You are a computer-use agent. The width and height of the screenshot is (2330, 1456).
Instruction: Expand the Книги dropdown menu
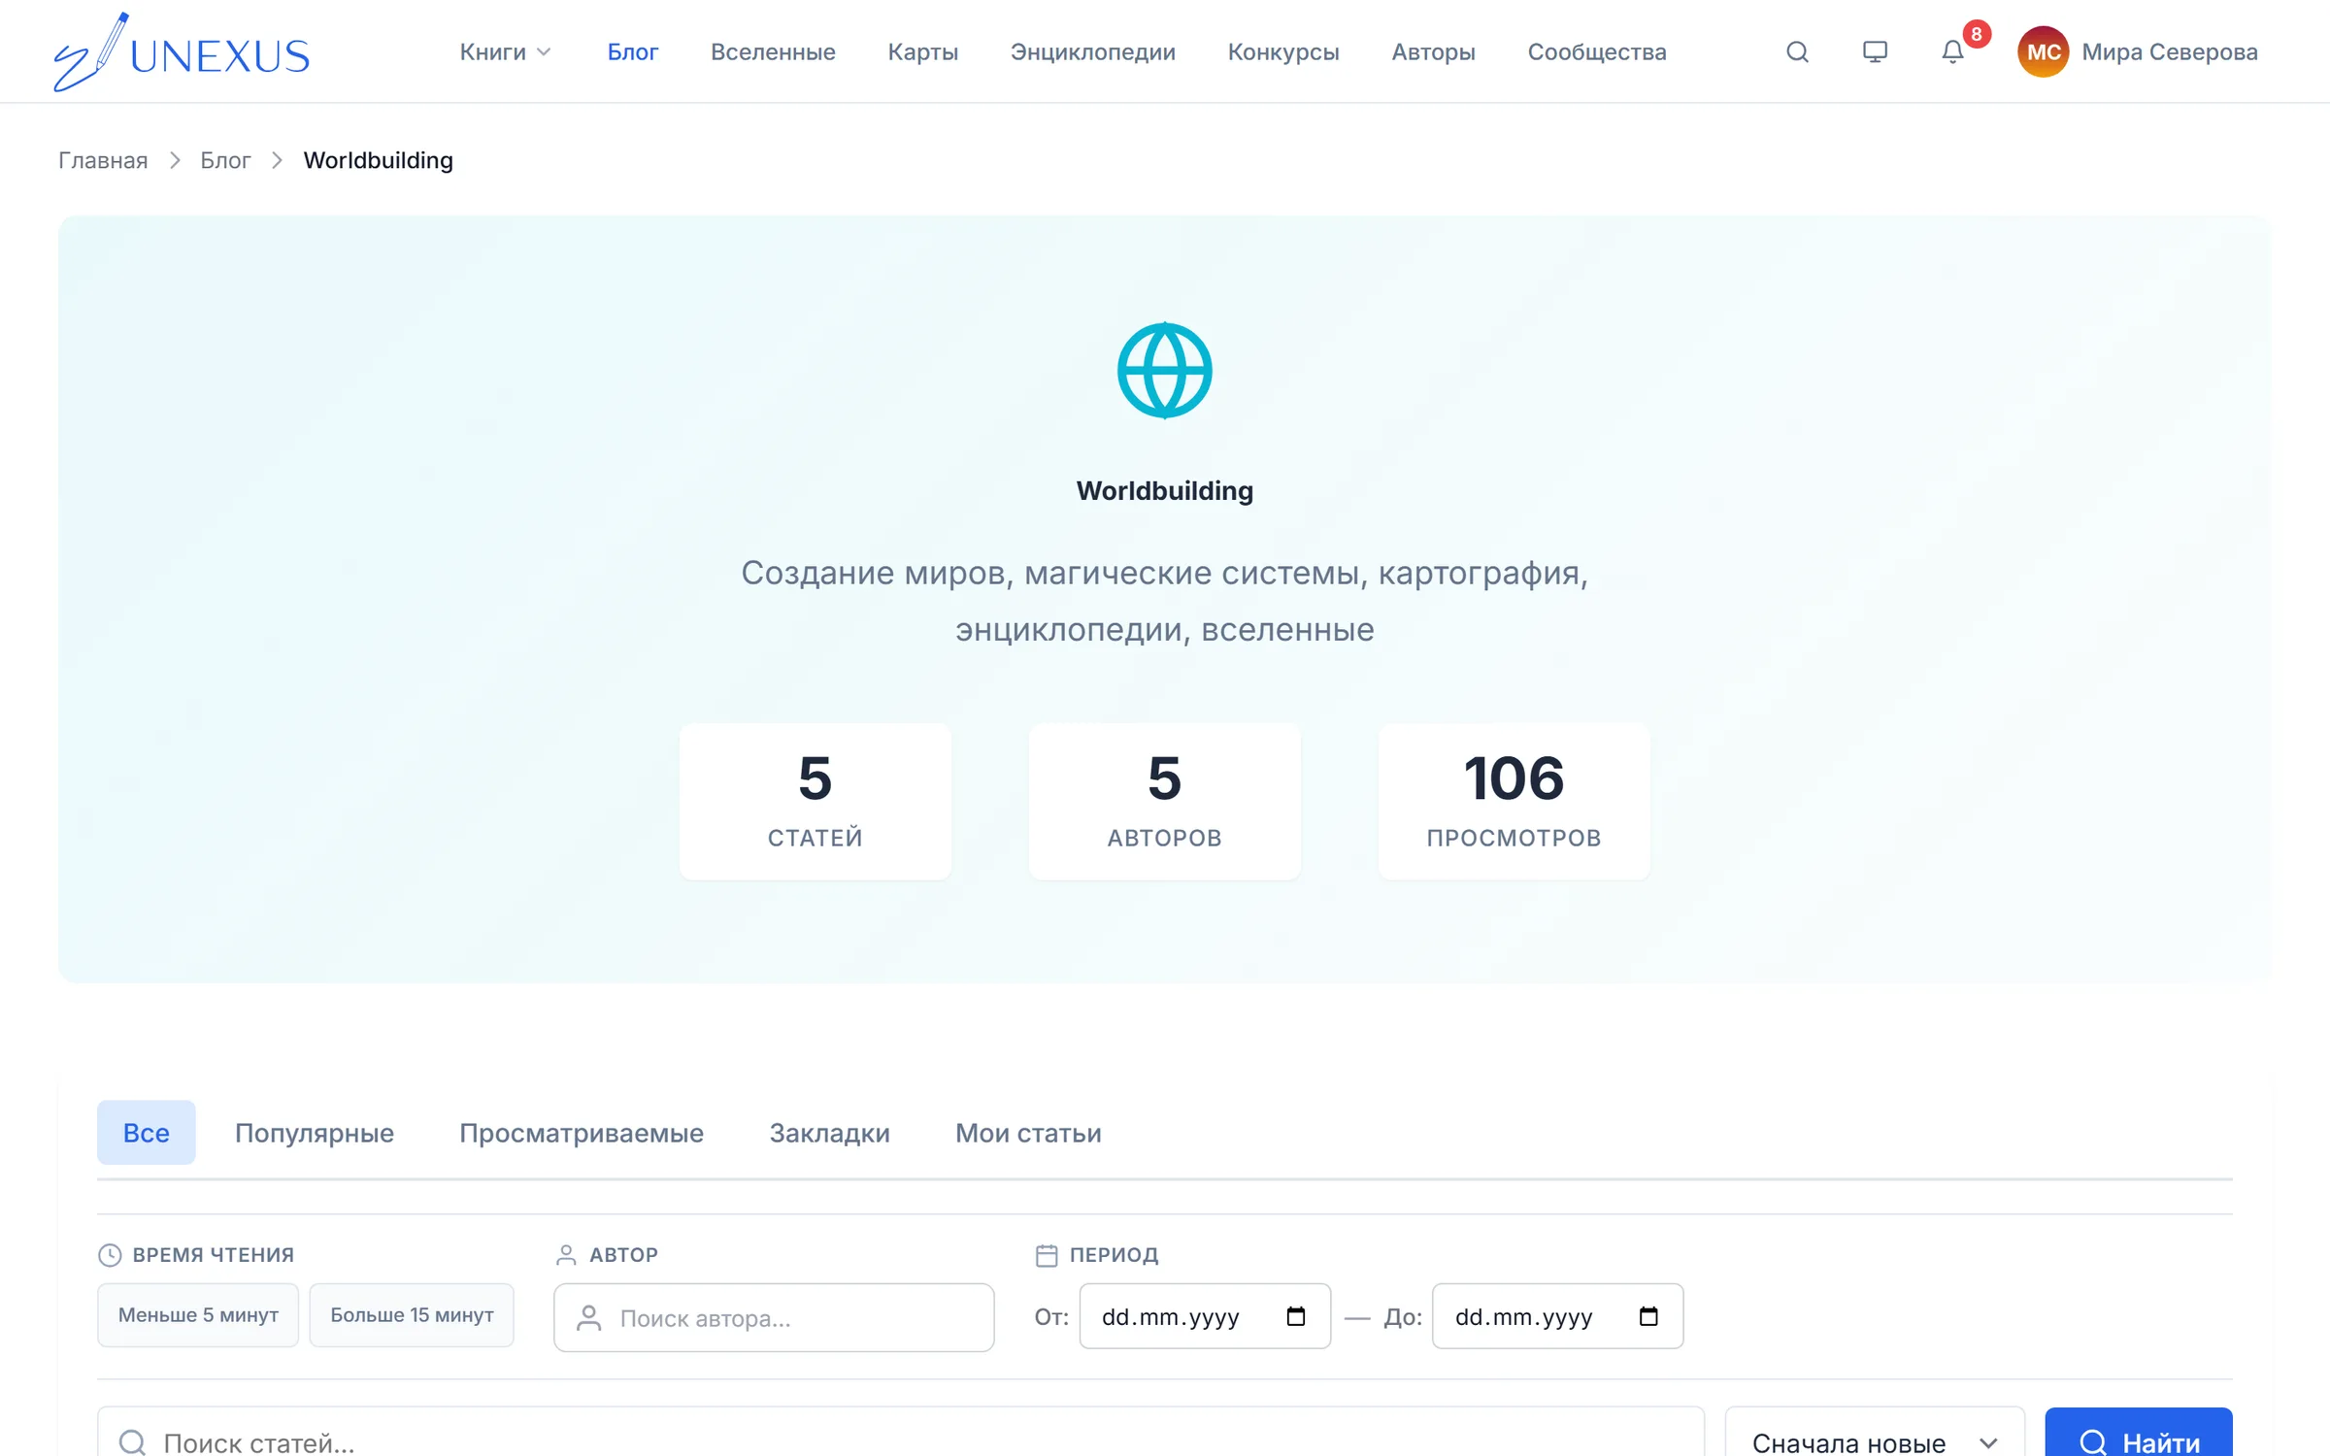505,51
